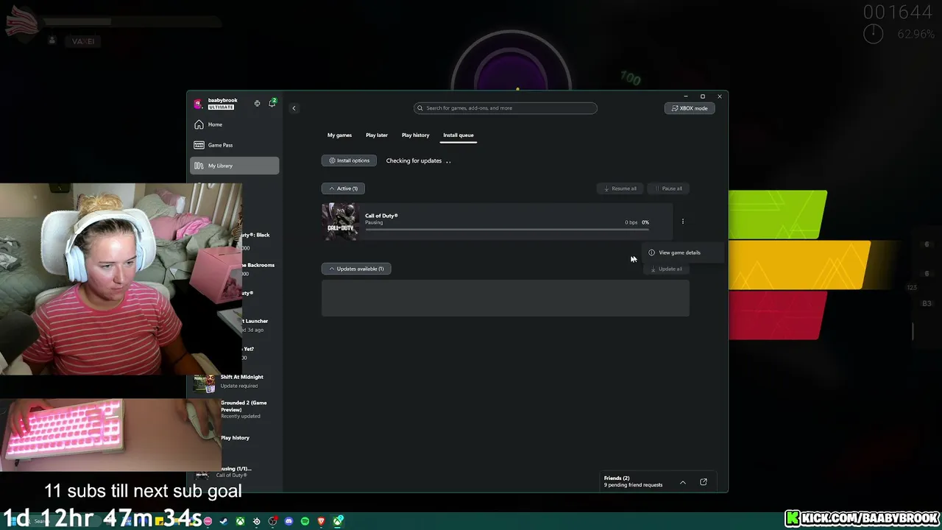942x530 pixels.
Task: Pop out the Friends panel
Action: tap(704, 482)
